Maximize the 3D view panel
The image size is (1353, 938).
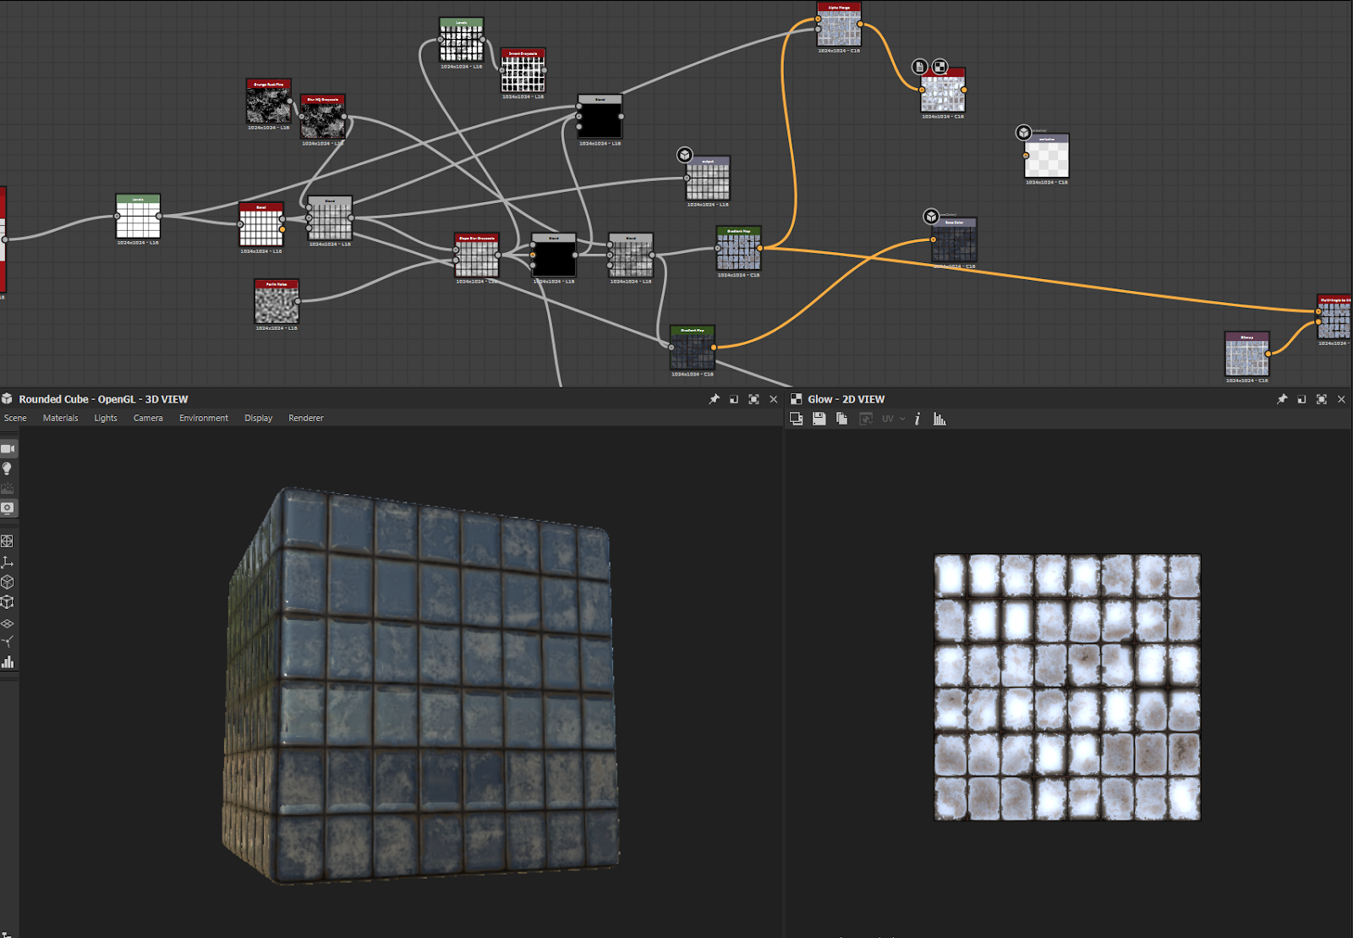[753, 399]
